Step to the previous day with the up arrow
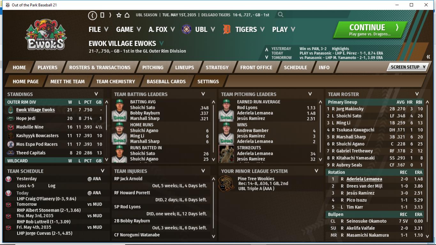This screenshot has width=436, height=245. click(x=267, y=50)
